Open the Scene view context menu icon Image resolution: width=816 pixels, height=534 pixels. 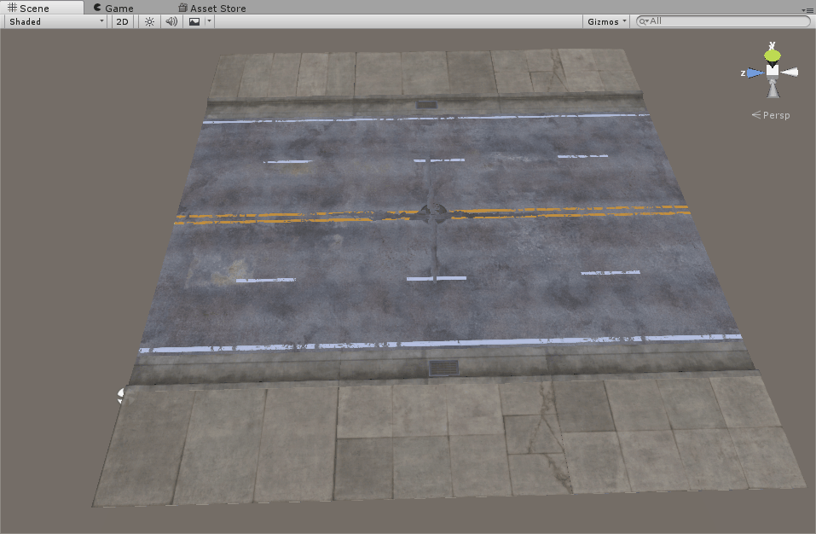point(810,11)
